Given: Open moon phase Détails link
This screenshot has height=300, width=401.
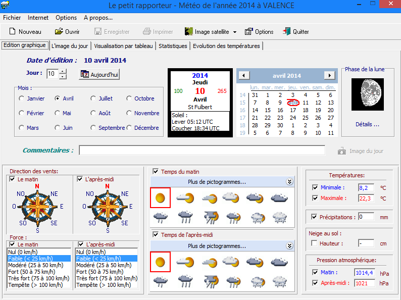Looking at the screenshot, I should click(367, 124).
